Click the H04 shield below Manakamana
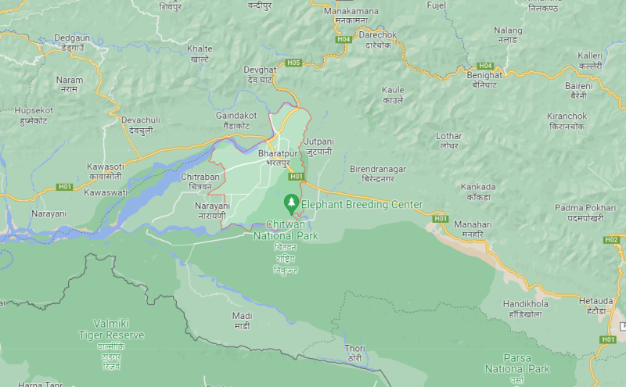Screen dimensions: 626x387 [x=344, y=39]
